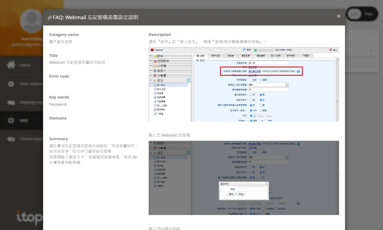The height and width of the screenshot is (230, 383).
Task: Select the 個人設定 tab in the settings screenshot
Action: [200, 56]
